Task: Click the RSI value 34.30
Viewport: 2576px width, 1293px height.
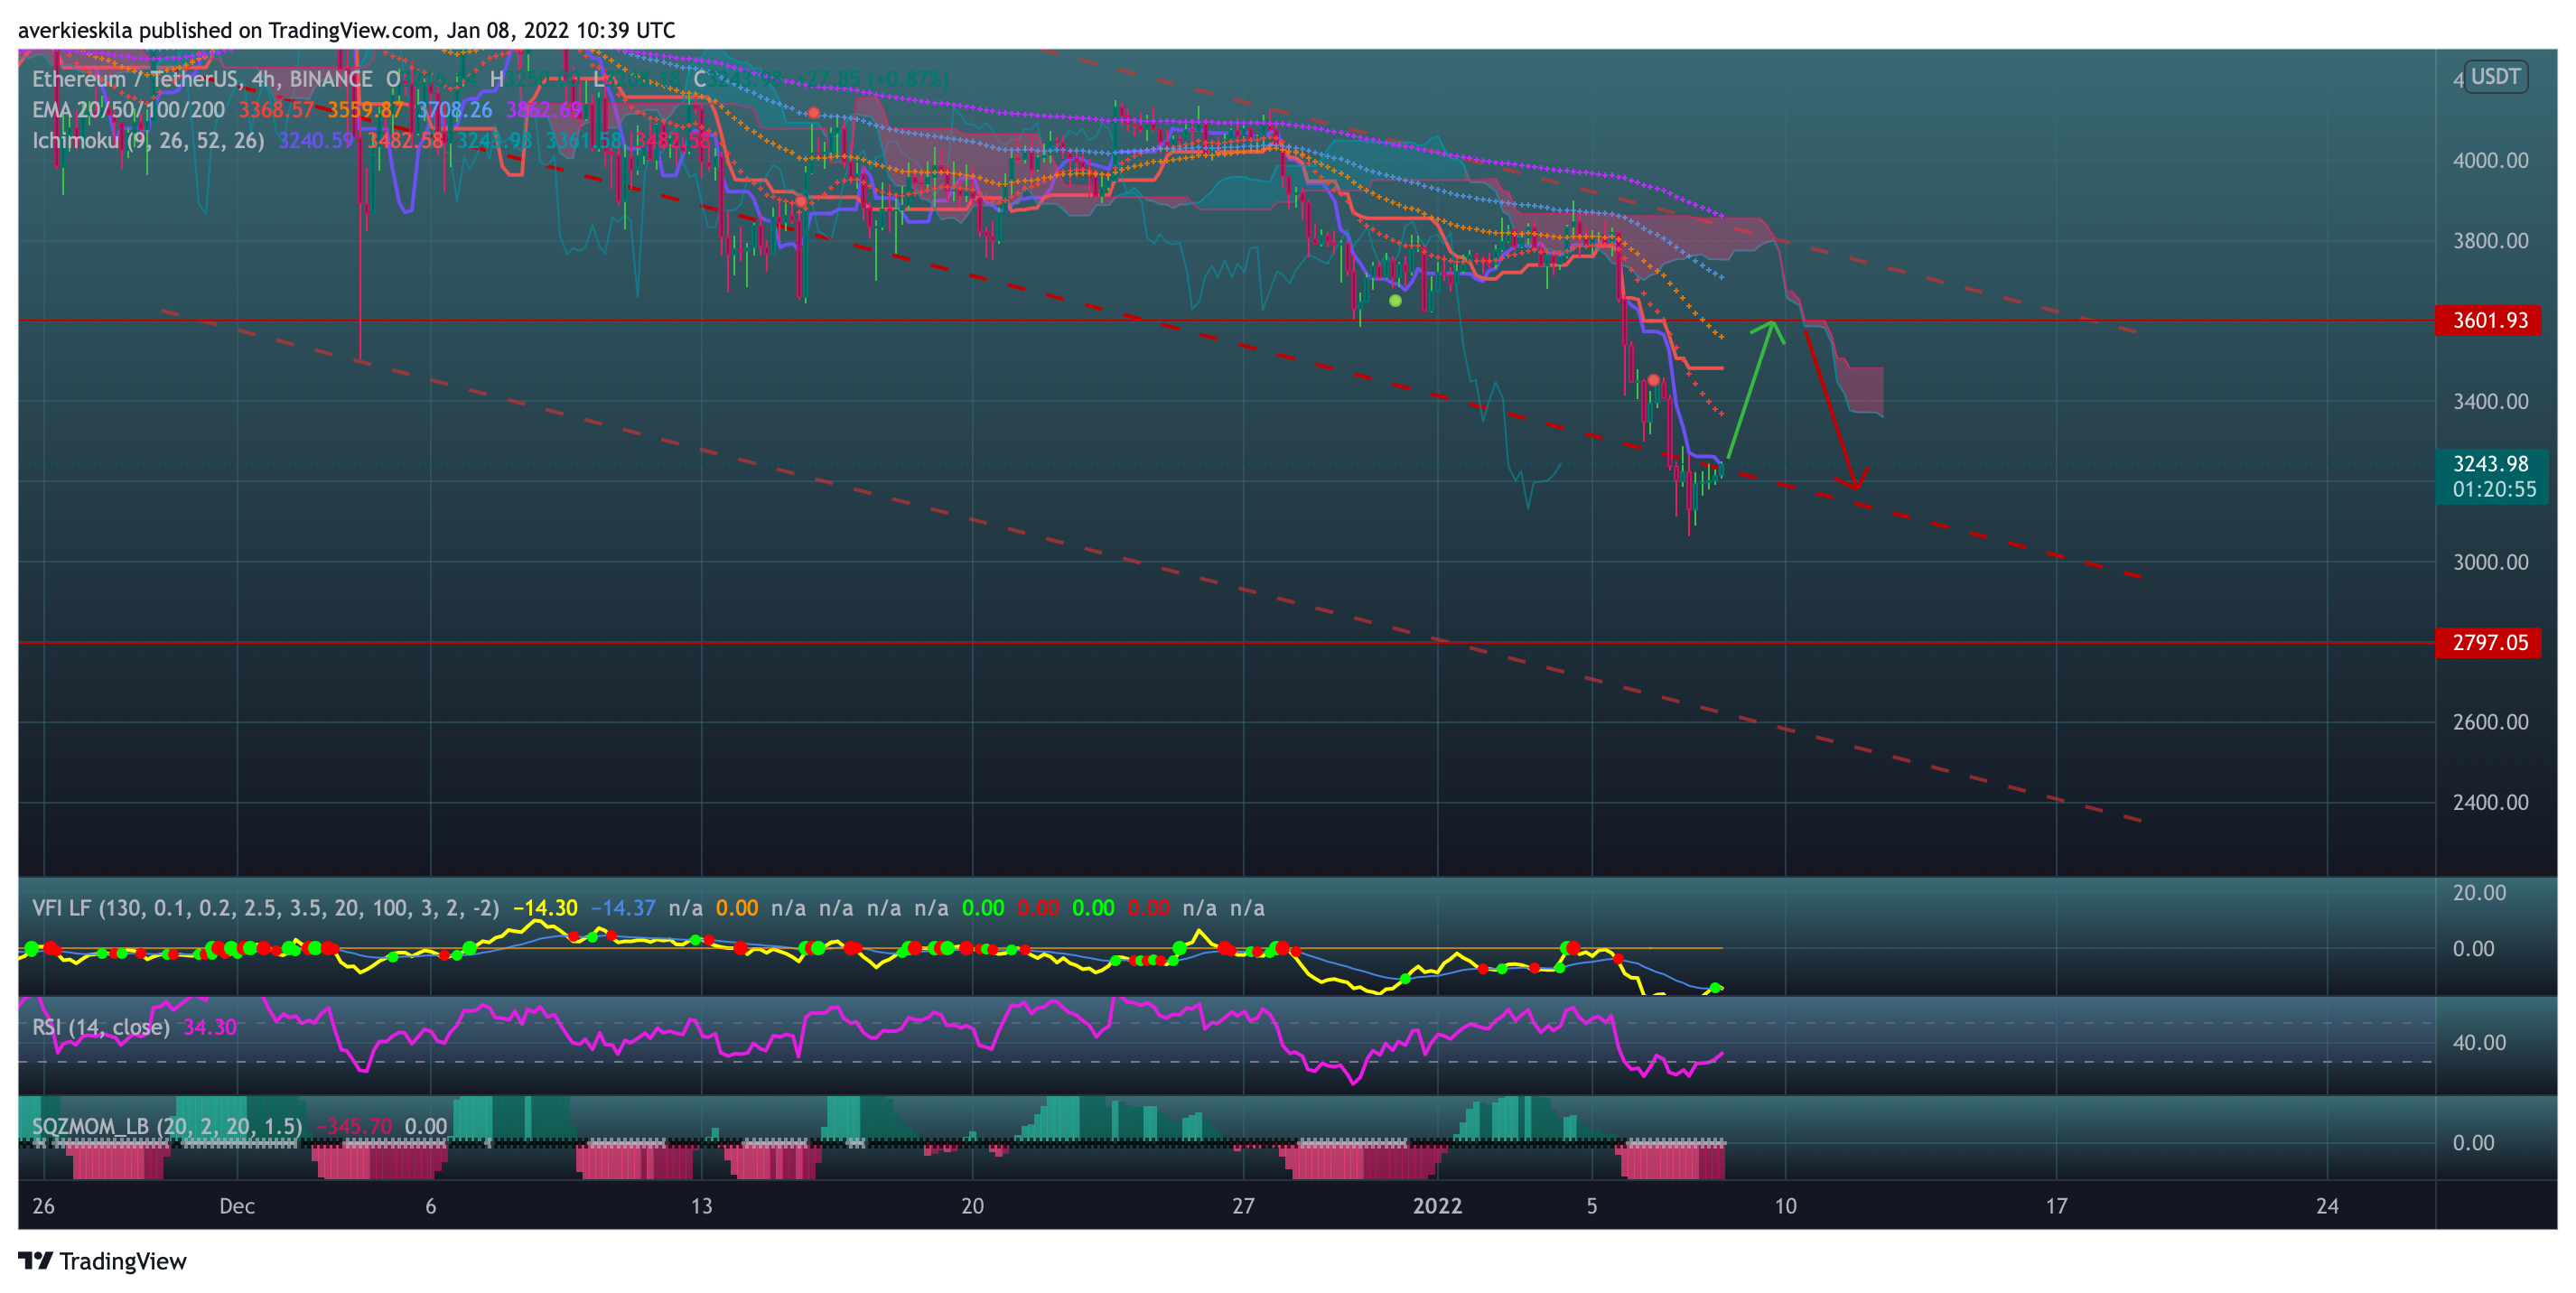Action: pyautogui.click(x=210, y=1027)
